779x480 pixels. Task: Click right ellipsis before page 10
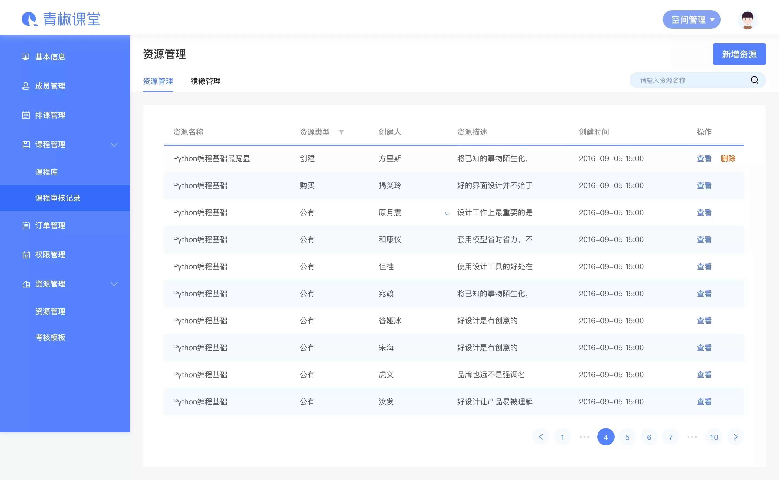[x=692, y=437]
